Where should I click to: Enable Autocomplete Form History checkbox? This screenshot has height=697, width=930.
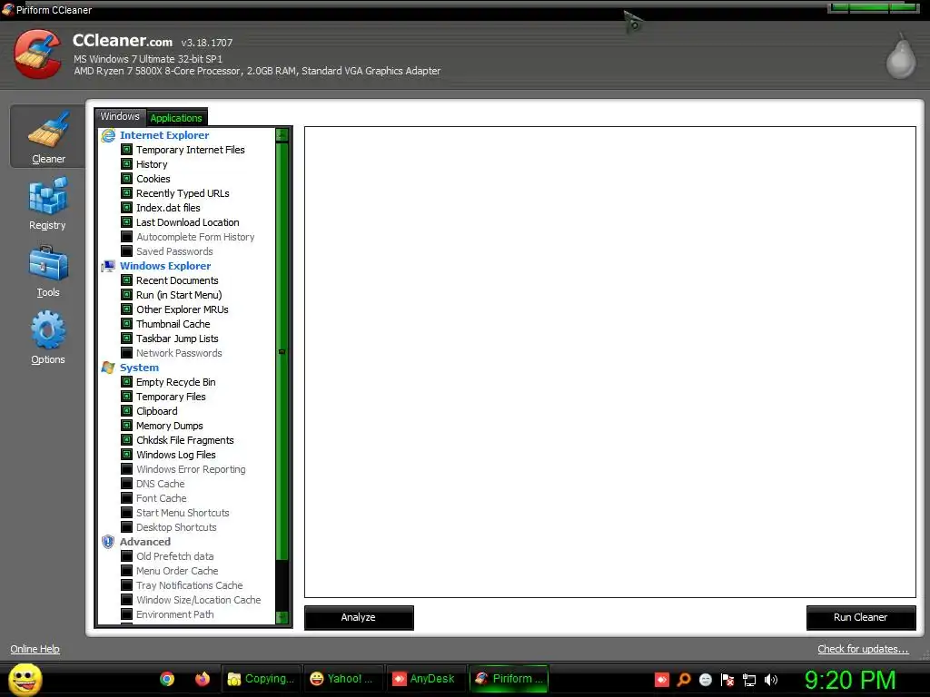pyautogui.click(x=126, y=237)
